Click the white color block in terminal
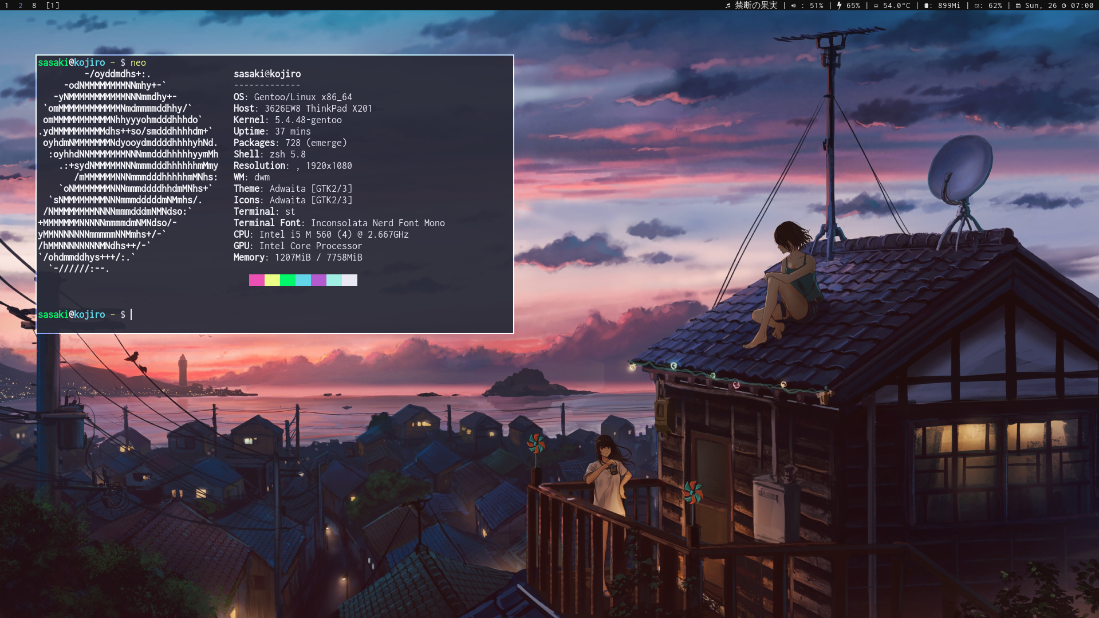The width and height of the screenshot is (1099, 618). pos(349,280)
